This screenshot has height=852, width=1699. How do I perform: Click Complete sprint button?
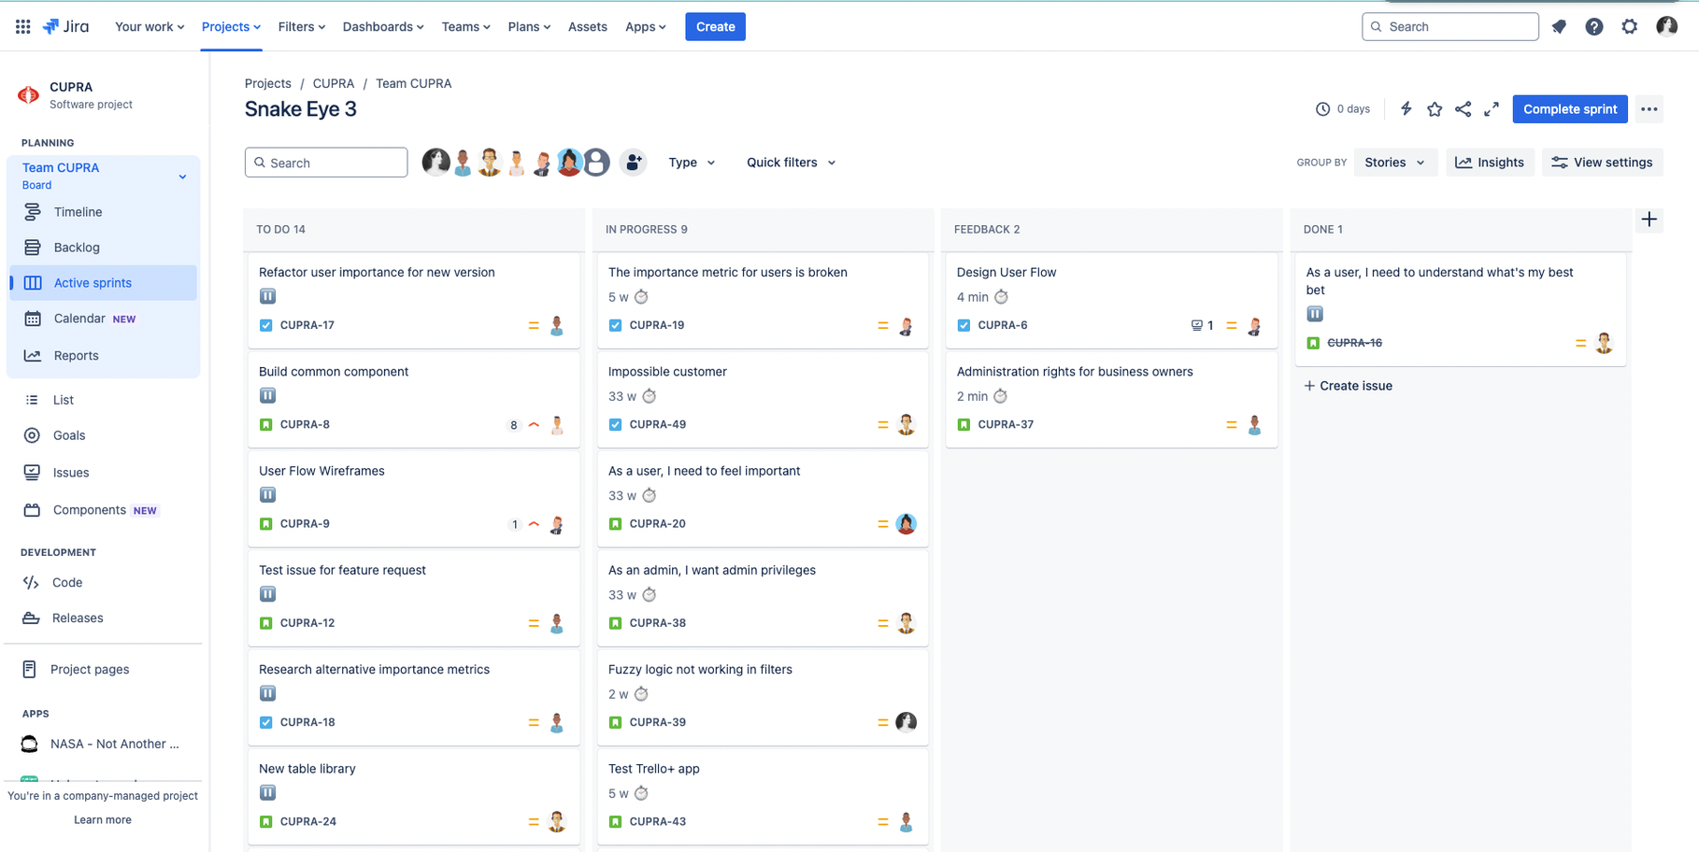(1570, 109)
